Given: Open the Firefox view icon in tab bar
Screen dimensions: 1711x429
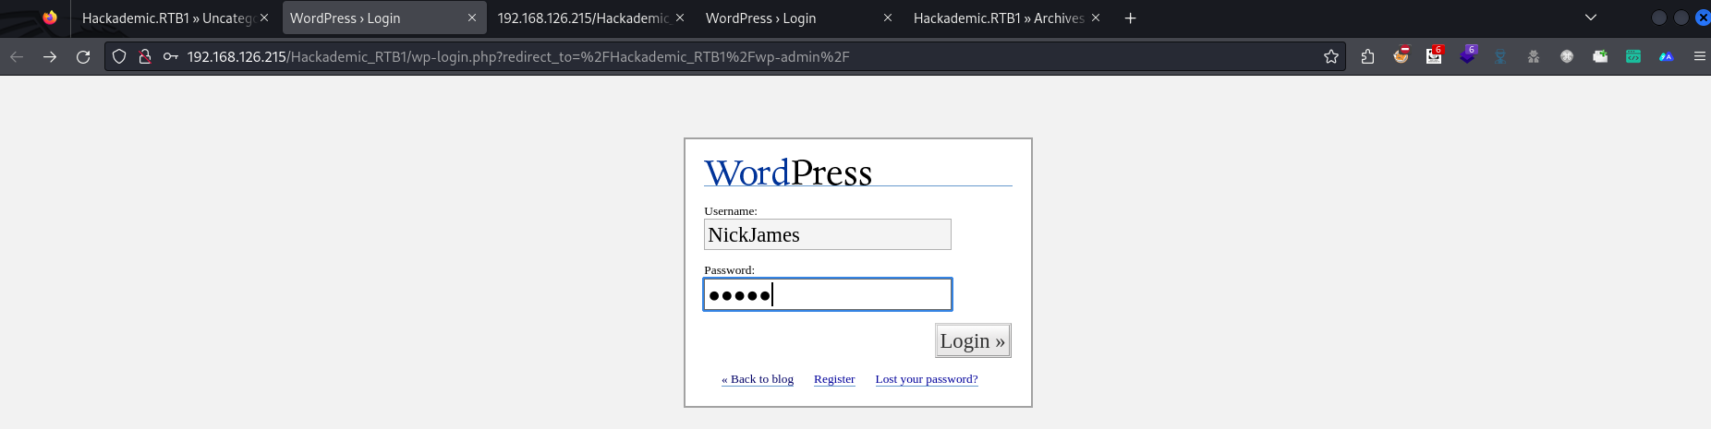Looking at the screenshot, I should click(50, 18).
